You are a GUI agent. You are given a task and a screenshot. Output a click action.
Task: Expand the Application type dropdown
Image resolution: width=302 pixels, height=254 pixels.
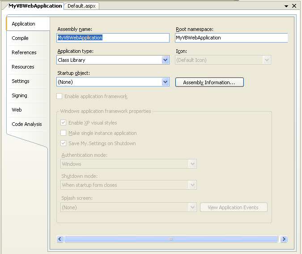click(x=165, y=60)
